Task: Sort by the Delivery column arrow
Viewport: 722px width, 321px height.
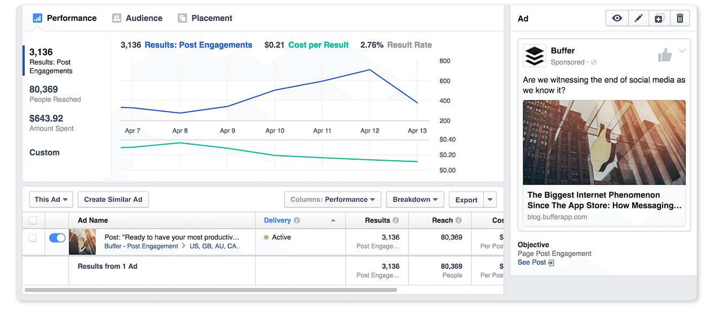Action: pos(333,221)
